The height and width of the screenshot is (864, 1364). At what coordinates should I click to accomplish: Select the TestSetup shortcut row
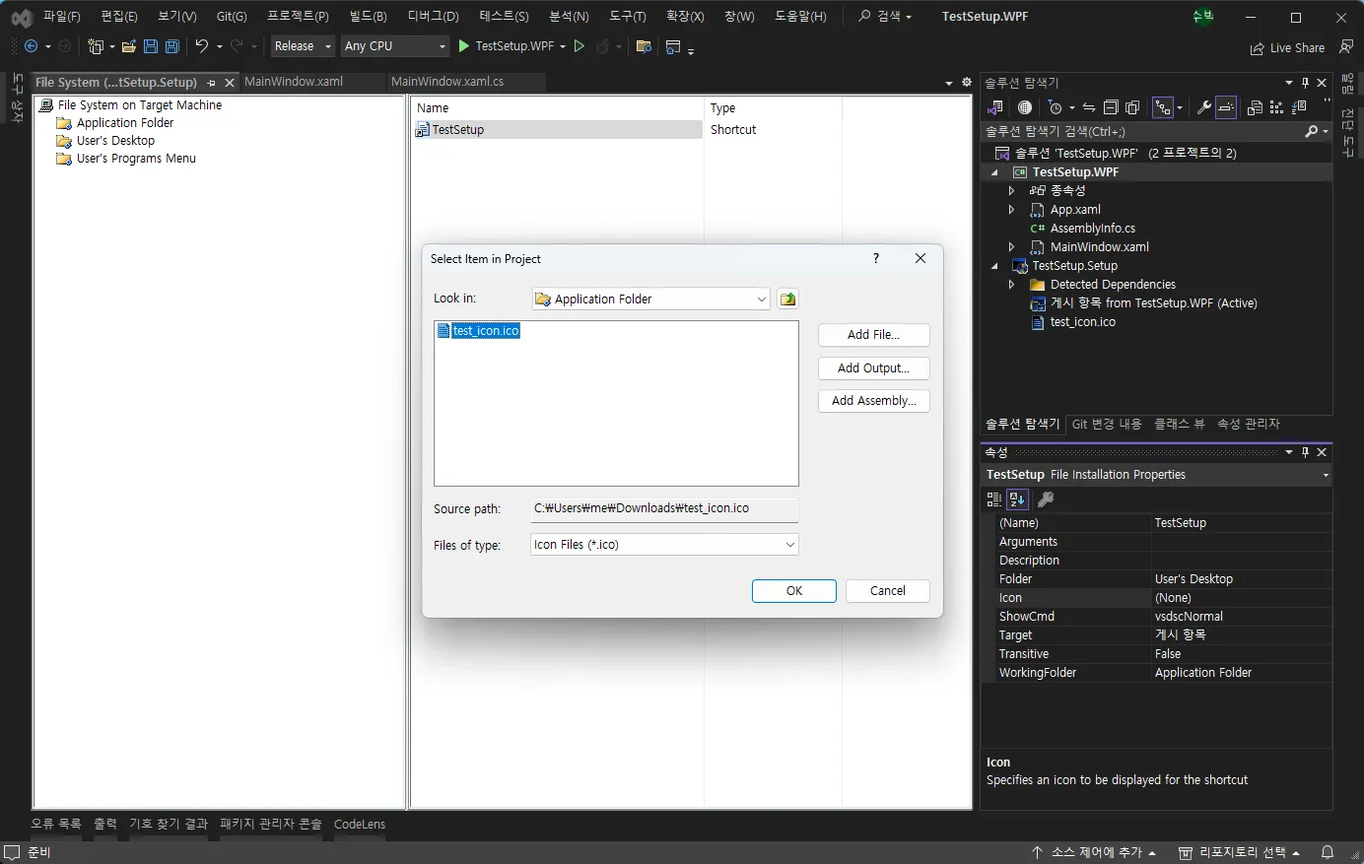tap(558, 130)
